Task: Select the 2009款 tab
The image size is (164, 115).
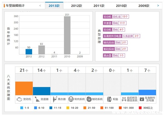Action: 144,6
